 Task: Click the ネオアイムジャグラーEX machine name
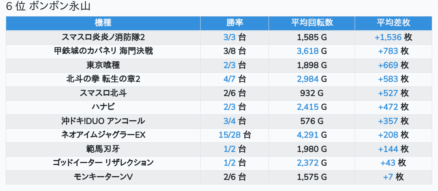[103, 135]
